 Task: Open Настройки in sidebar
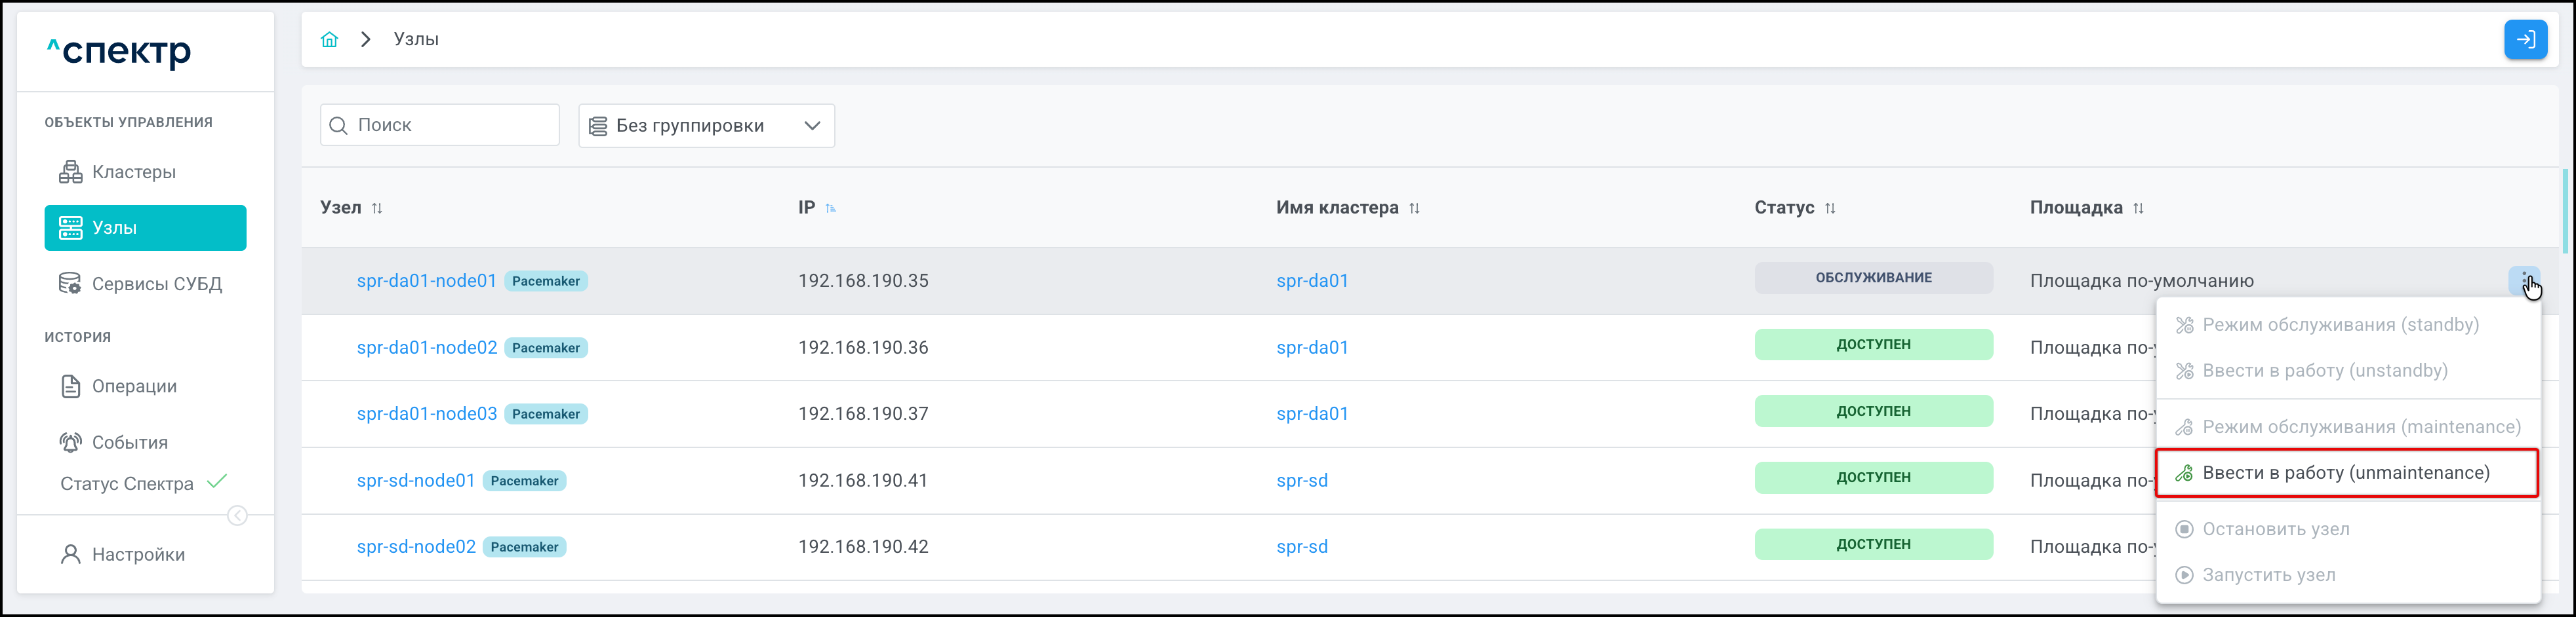pyautogui.click(x=138, y=554)
